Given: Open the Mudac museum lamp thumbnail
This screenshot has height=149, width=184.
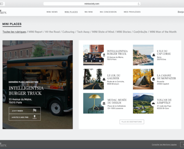Looking at the screenshot, I should (x=93, y=103).
